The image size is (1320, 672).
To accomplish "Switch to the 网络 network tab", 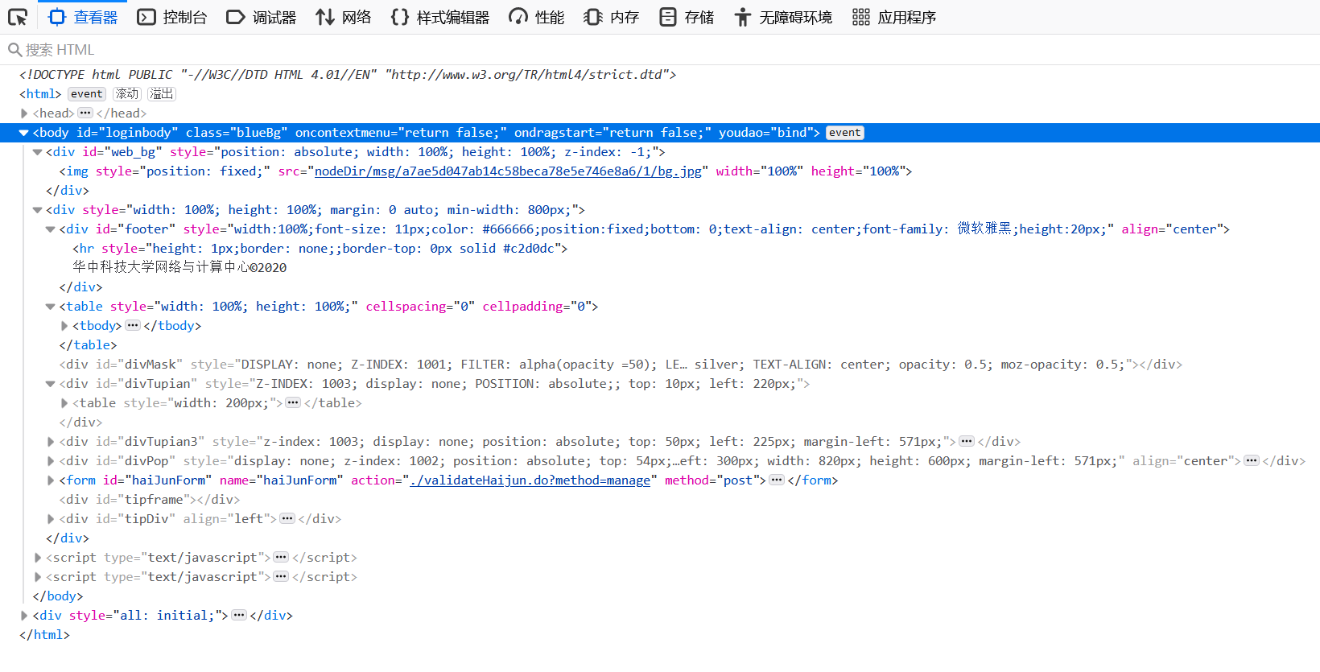I will tap(344, 17).
